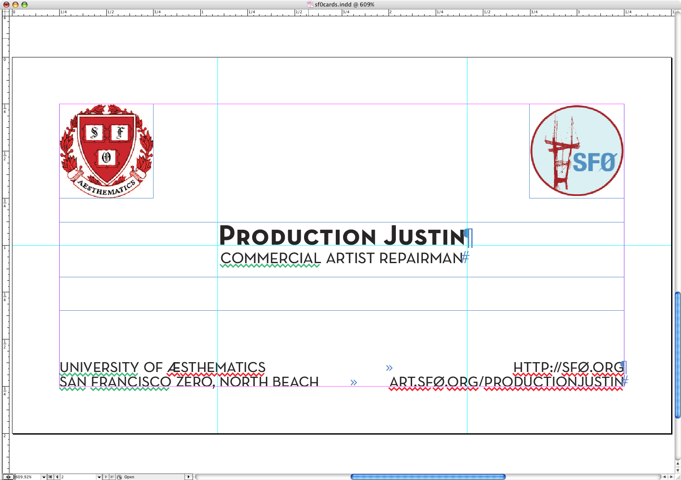The width and height of the screenshot is (681, 480).
Task: Click the 'Production Justin' heading text
Action: (x=342, y=235)
